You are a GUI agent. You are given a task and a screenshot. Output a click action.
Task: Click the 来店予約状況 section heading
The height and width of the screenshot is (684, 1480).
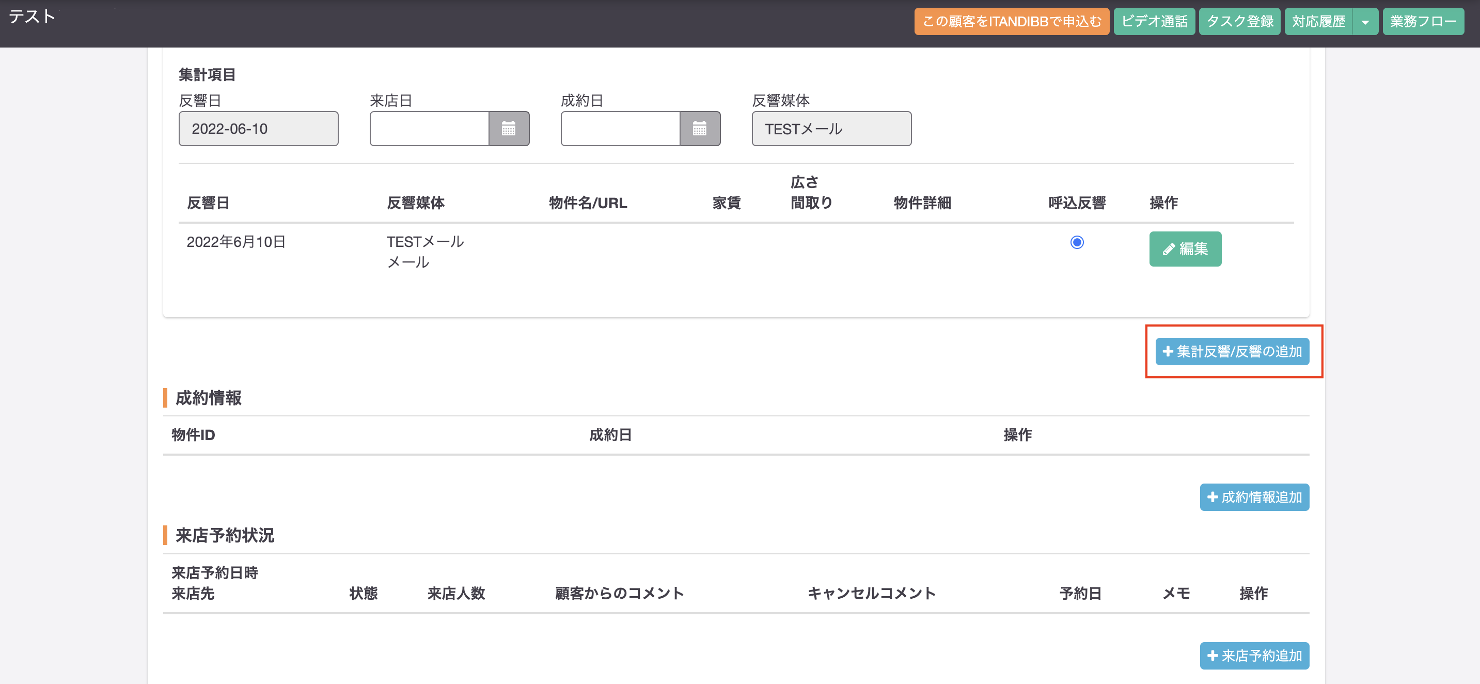[x=225, y=535]
